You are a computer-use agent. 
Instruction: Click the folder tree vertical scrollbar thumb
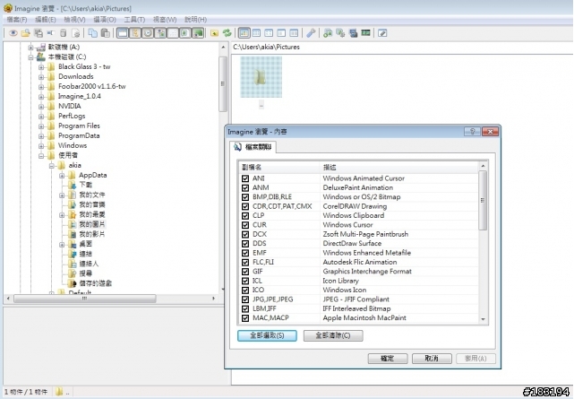pos(223,84)
